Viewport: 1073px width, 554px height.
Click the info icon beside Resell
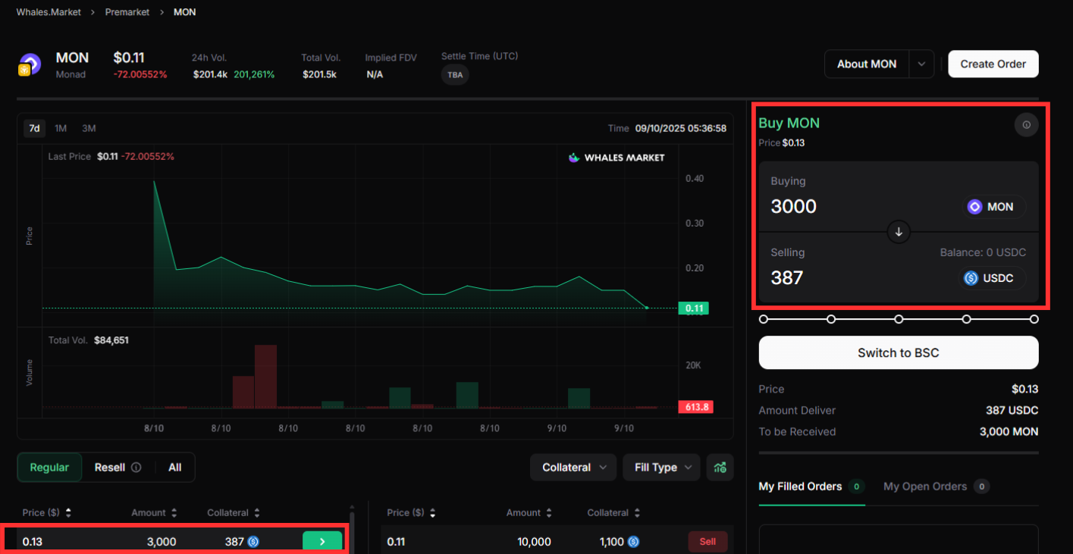tap(136, 468)
